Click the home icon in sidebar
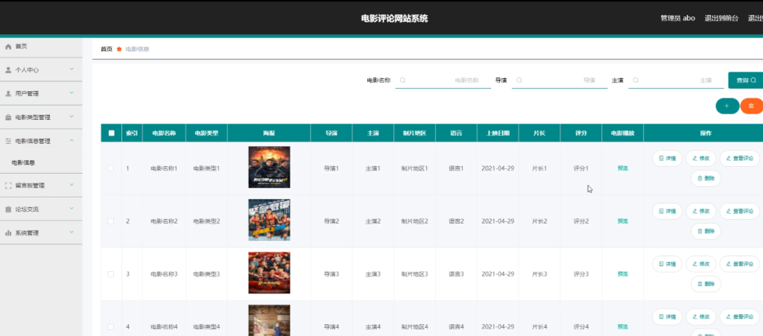The image size is (763, 336). click(7, 47)
